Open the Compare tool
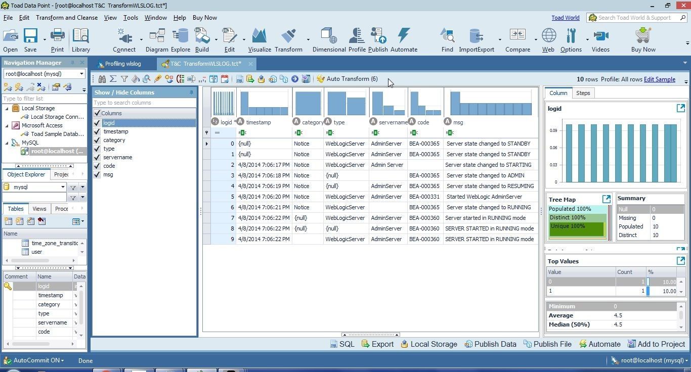Screen dimensions: 691x372 point(517,40)
